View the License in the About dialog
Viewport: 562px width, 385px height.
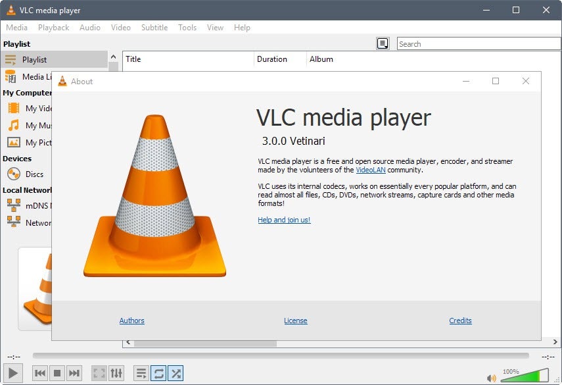click(296, 321)
